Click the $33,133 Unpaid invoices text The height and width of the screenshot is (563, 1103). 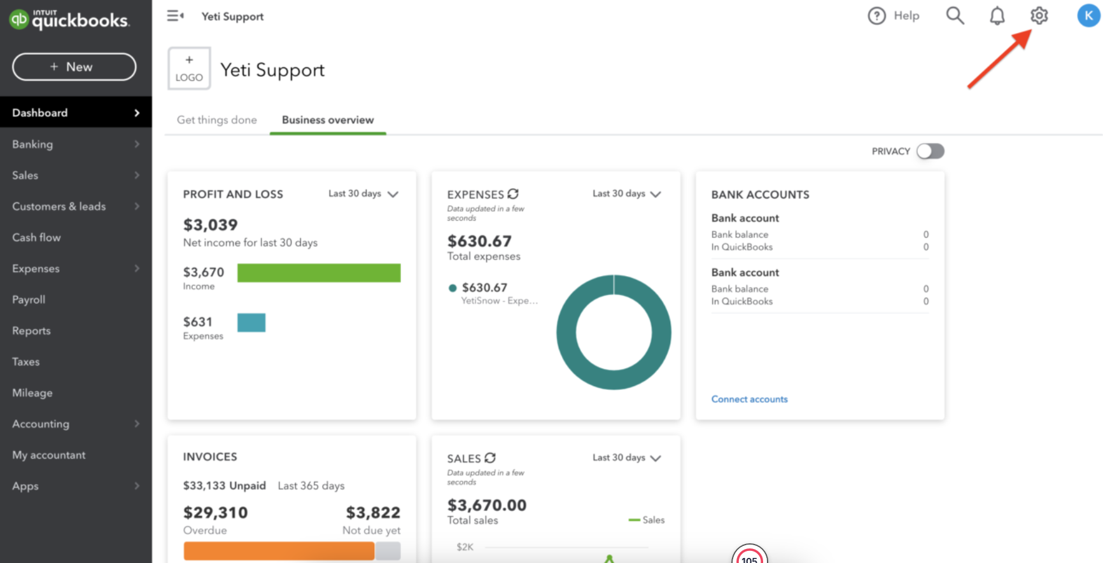224,485
